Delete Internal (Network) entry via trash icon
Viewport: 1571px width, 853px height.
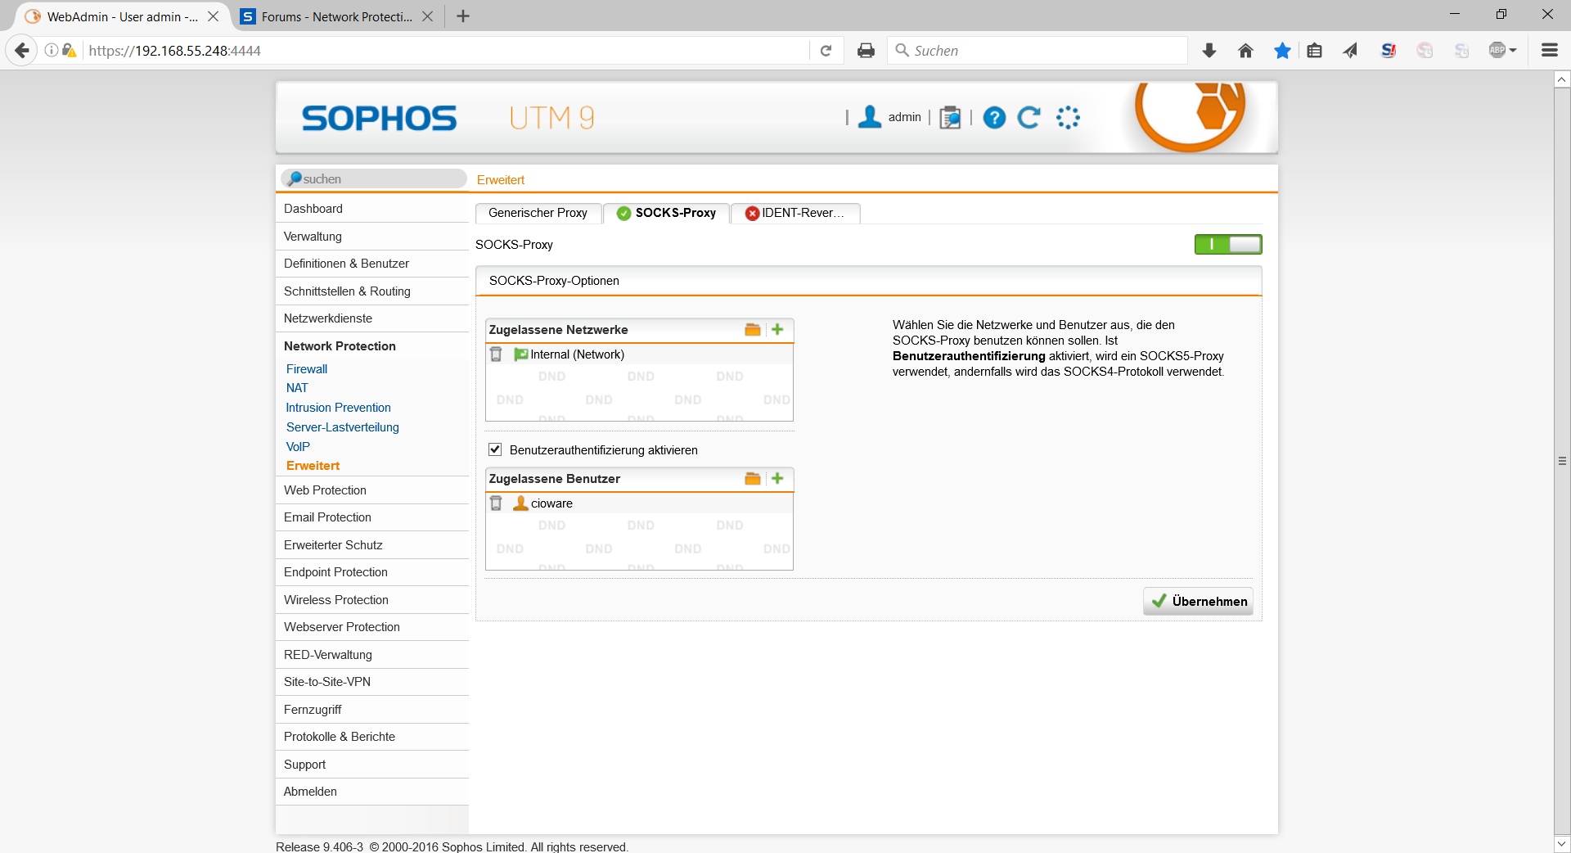pos(496,354)
